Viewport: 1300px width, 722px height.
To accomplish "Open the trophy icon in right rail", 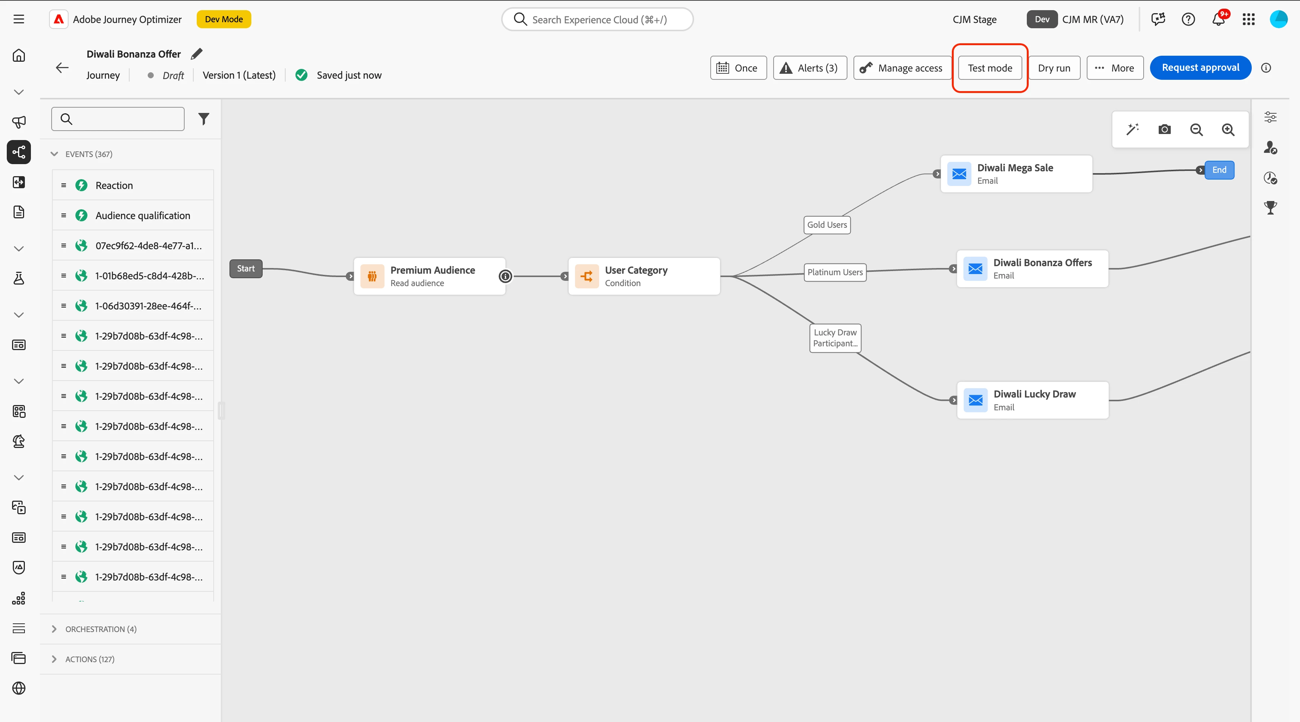I will pyautogui.click(x=1270, y=207).
